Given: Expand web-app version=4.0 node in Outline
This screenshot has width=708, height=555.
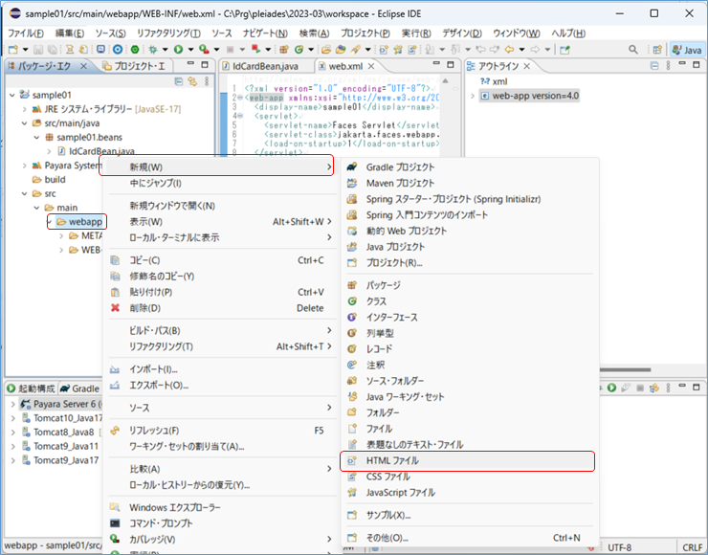Looking at the screenshot, I should click(473, 96).
